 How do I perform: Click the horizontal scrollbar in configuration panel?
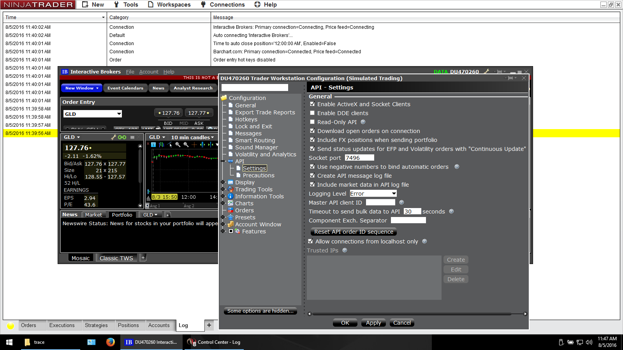point(417,314)
